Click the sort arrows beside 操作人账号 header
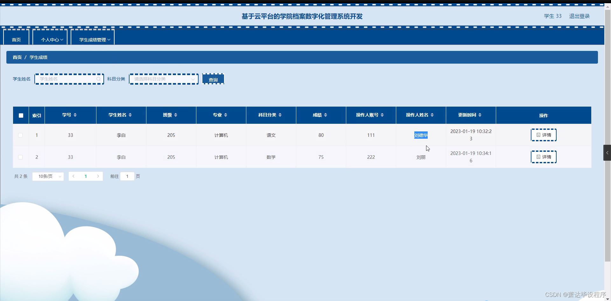The height and width of the screenshot is (301, 611). click(x=382, y=115)
